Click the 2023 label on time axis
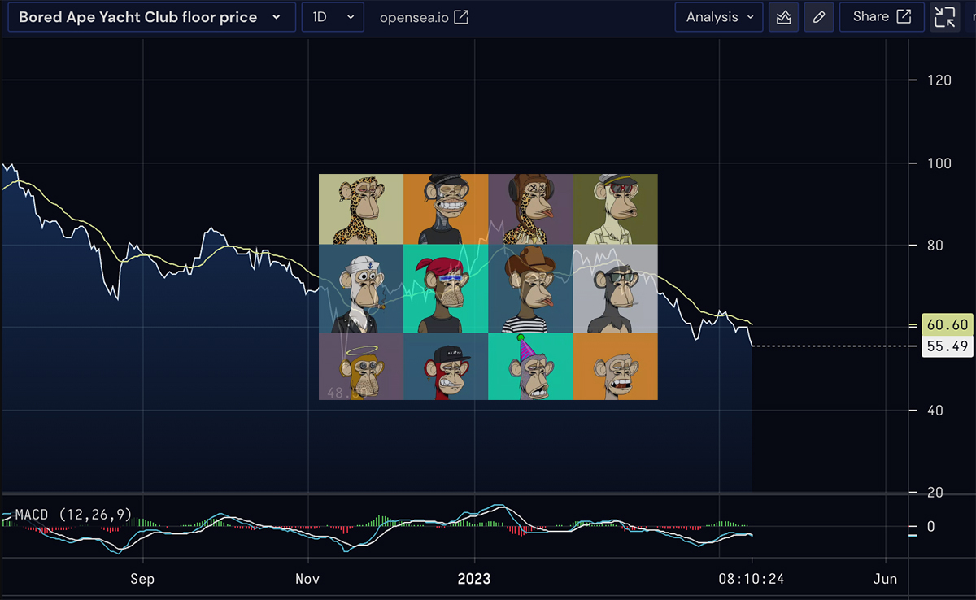The width and height of the screenshot is (976, 600). click(473, 579)
